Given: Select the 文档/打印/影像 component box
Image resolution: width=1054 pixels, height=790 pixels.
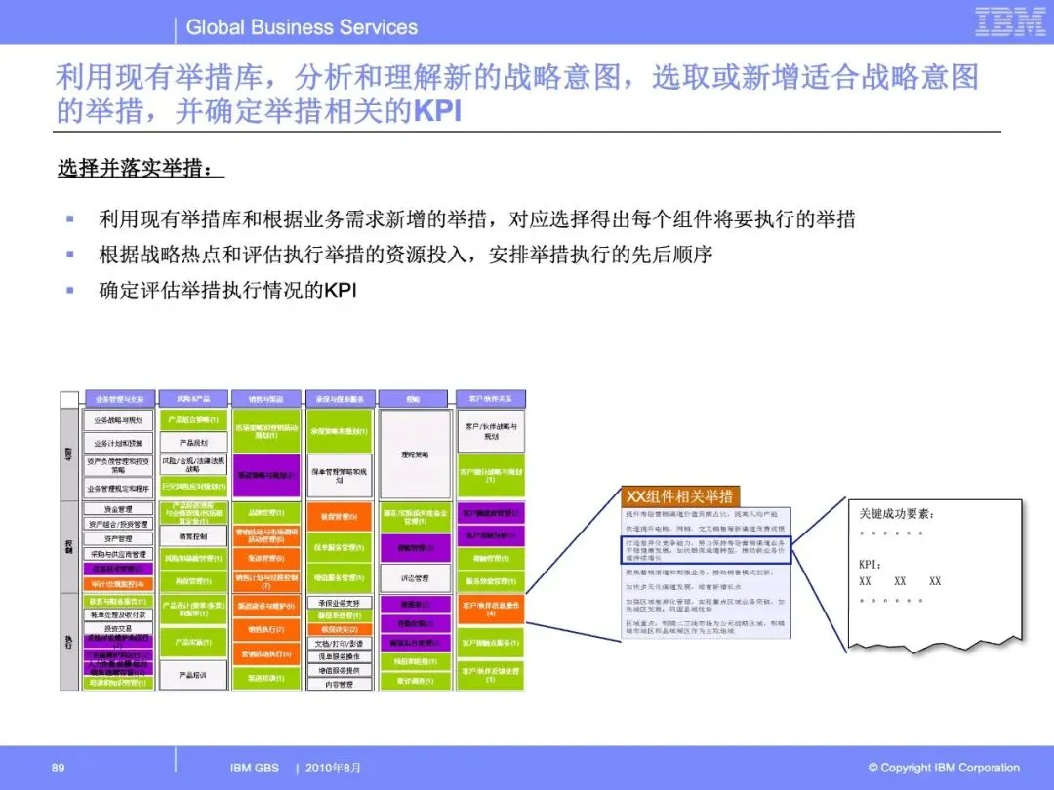Looking at the screenshot, I should coord(340,644).
